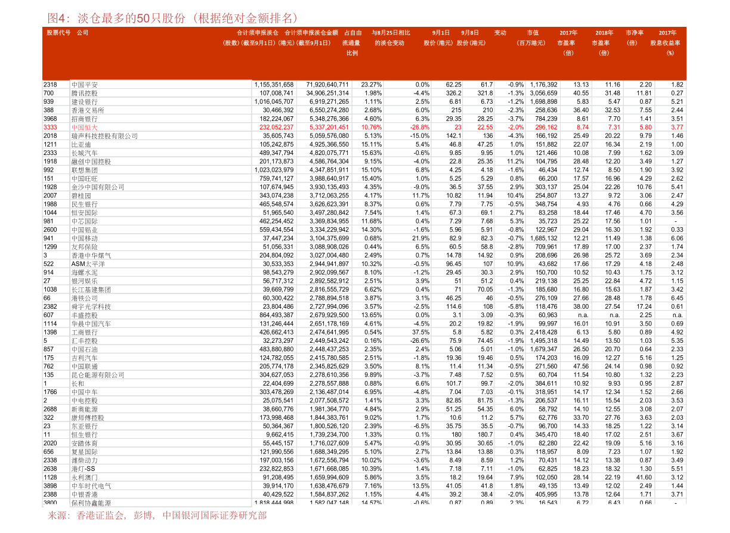Select stock code 3333 in the red row
The width and height of the screenshot is (730, 533).
(51, 128)
